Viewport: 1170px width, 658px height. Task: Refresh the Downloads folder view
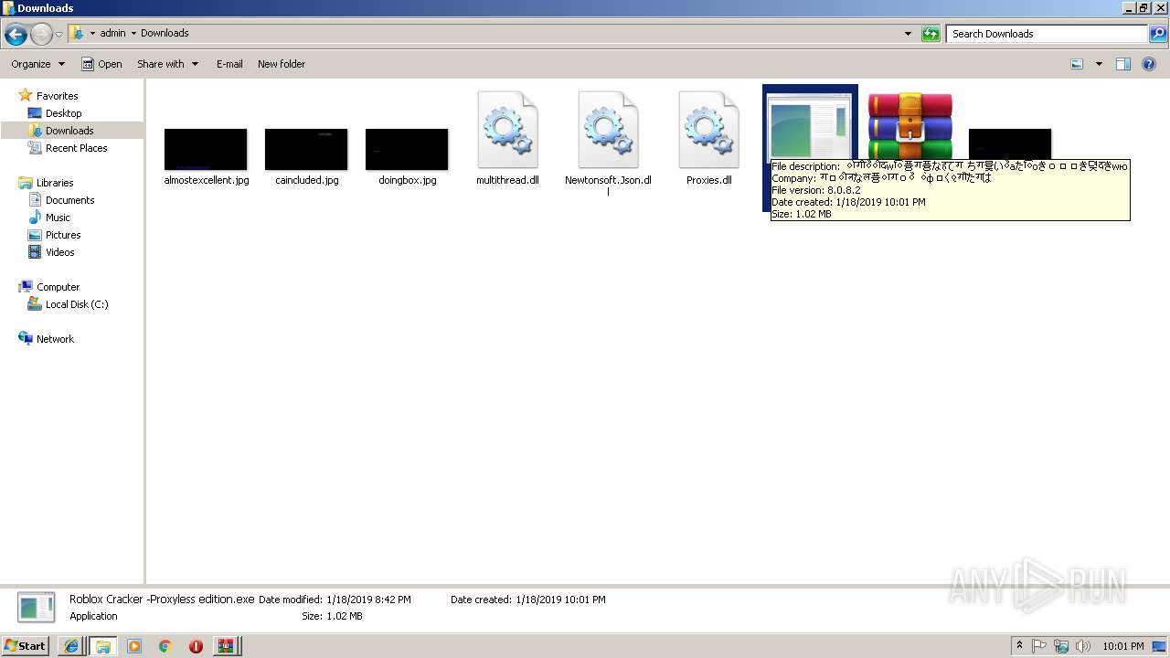pos(931,34)
